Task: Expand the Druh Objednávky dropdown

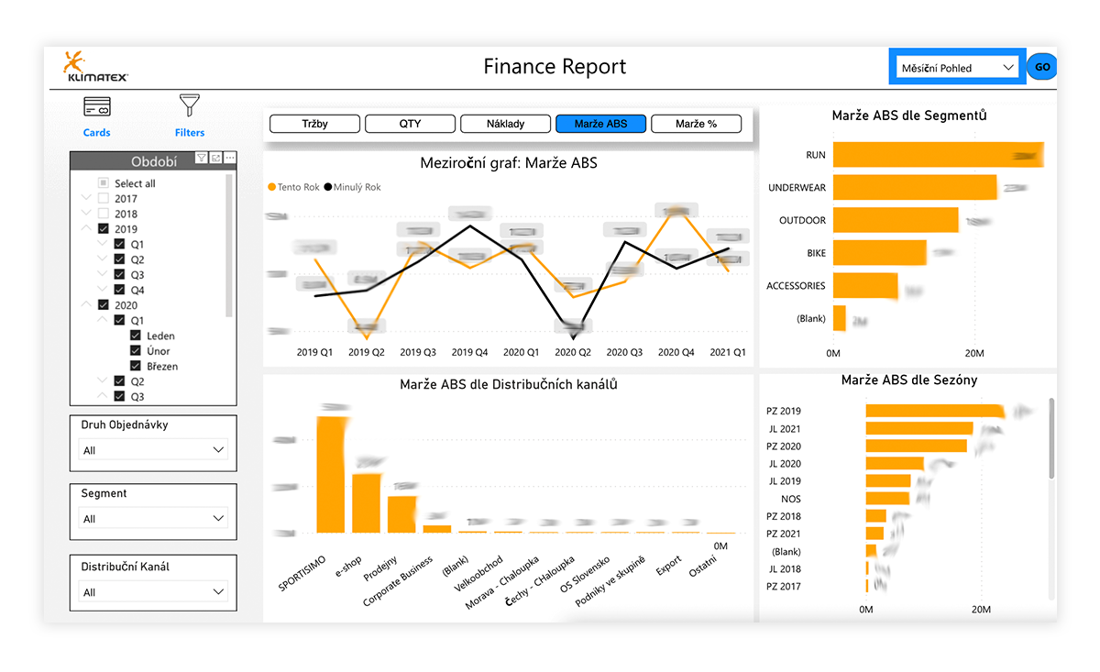Action: pyautogui.click(x=153, y=450)
